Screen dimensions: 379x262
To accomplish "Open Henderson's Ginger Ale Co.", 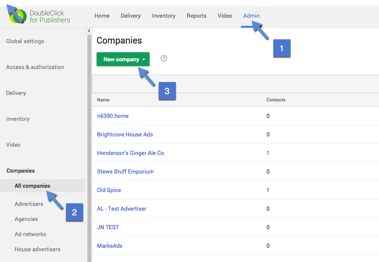I will (x=131, y=153).
